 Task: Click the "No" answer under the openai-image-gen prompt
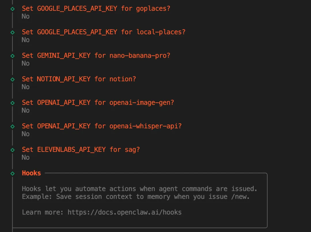click(26, 110)
